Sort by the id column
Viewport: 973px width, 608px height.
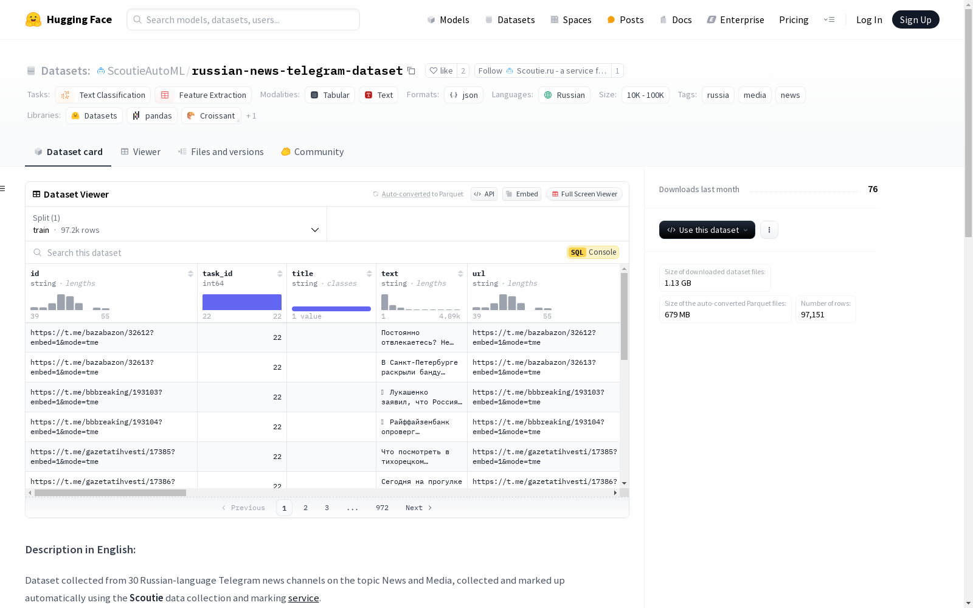(190, 274)
